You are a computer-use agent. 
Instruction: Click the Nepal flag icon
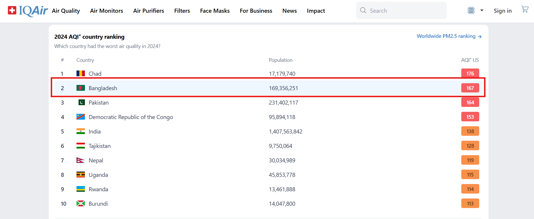[81, 160]
